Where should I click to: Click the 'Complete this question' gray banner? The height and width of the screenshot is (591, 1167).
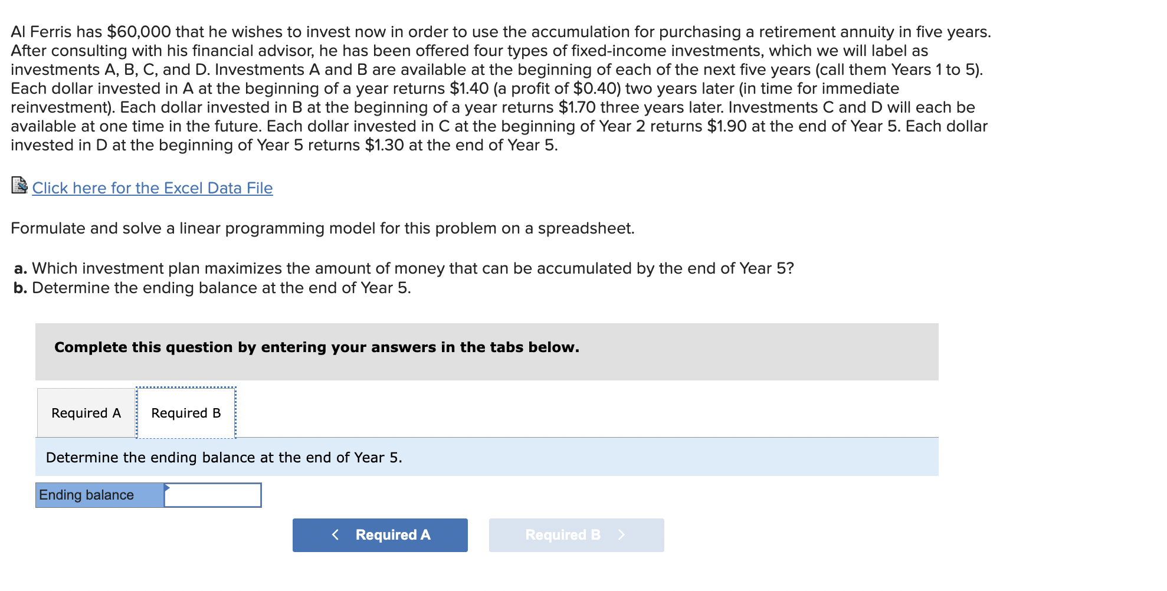point(487,352)
